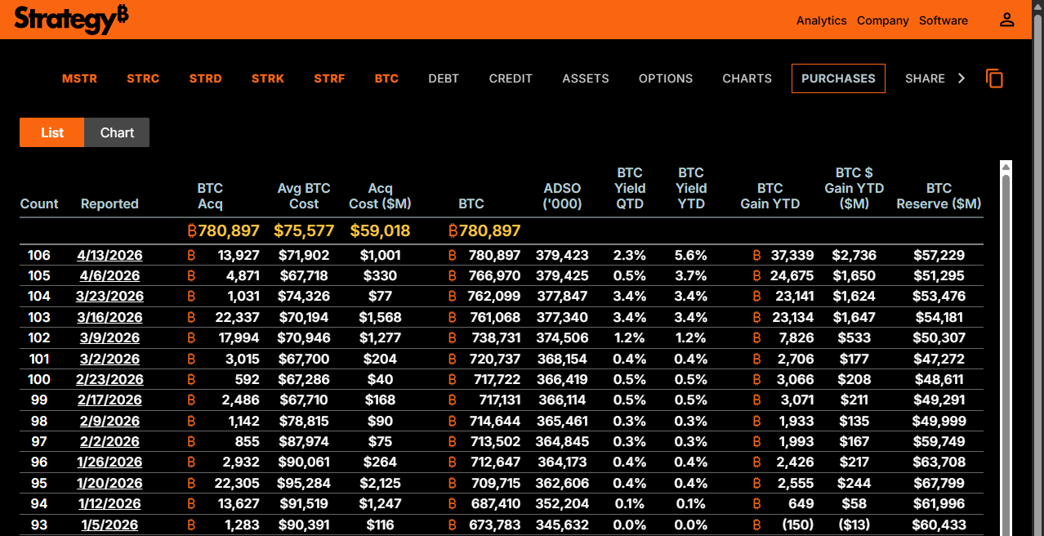This screenshot has height=536, width=1044.
Task: Open the Company menu
Action: (882, 20)
